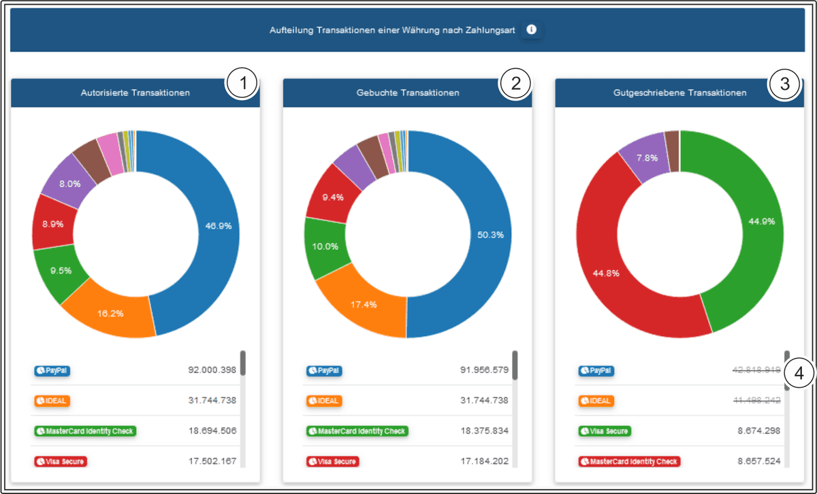Click Visa Secure badge under Gutgeschriebene Transaktionen
Viewport: 817px width, 494px height.
(605, 431)
